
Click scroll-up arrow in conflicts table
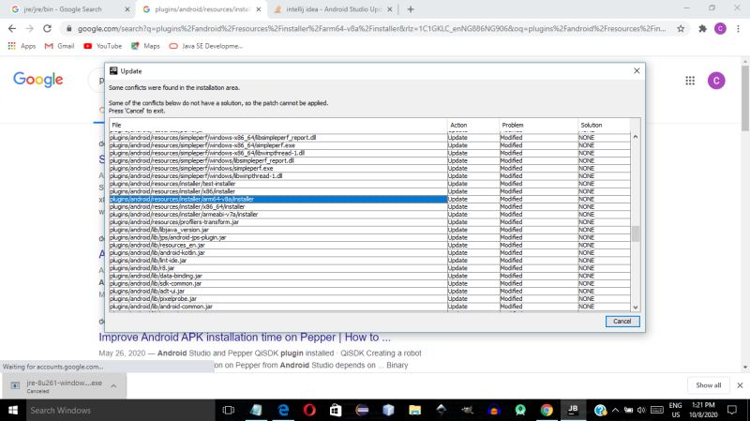636,137
